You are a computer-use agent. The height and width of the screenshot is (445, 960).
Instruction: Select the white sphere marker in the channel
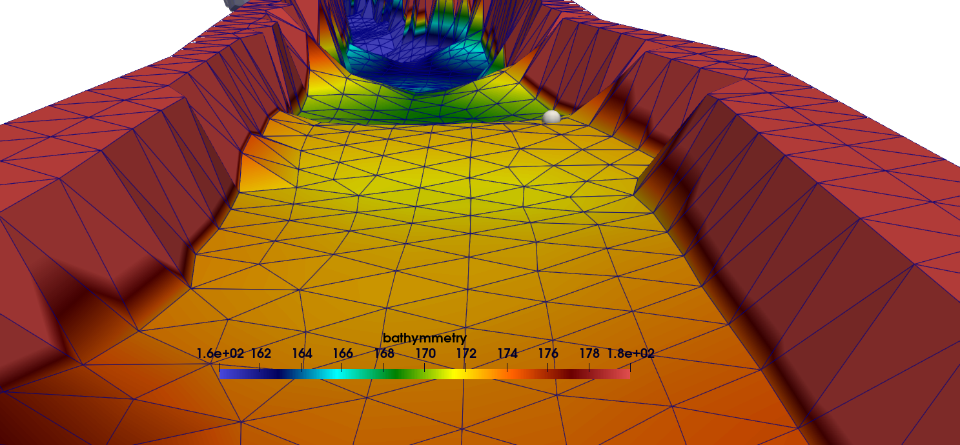(551, 117)
